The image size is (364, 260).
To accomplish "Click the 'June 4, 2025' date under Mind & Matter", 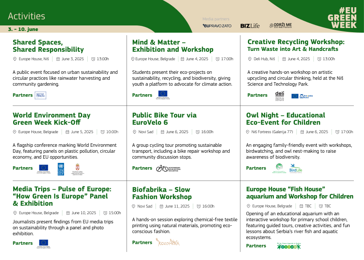I will point(197,59).
